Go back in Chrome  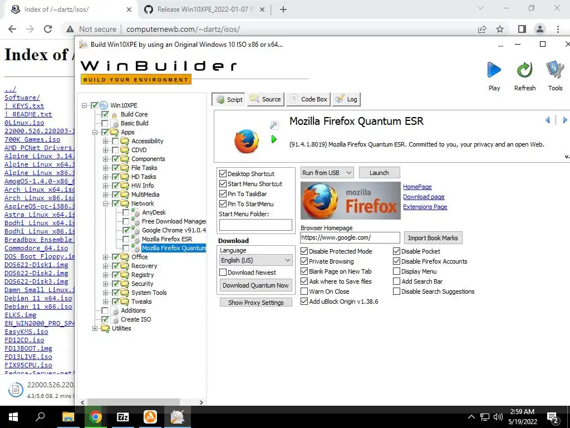pos(12,29)
